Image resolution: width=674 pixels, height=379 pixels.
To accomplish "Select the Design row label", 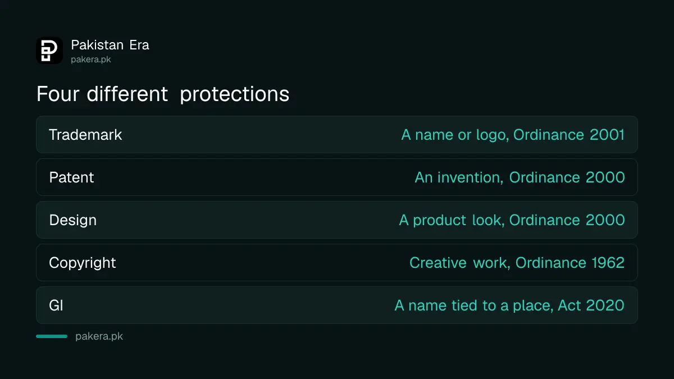I will coord(72,220).
